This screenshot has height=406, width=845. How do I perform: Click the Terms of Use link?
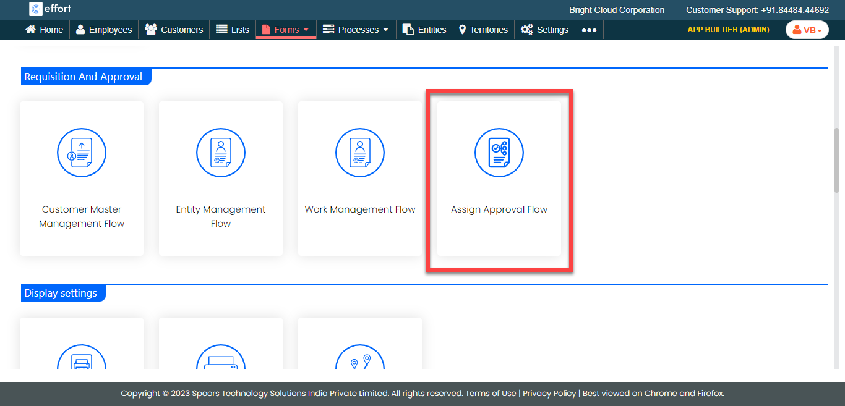tap(491, 394)
